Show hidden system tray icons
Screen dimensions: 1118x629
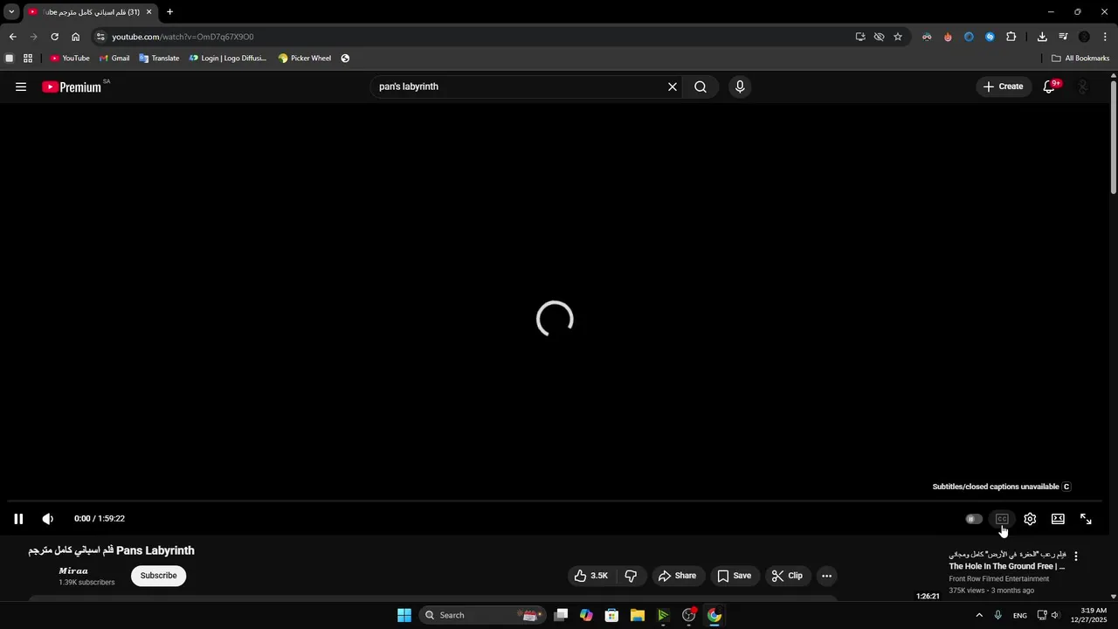(979, 615)
